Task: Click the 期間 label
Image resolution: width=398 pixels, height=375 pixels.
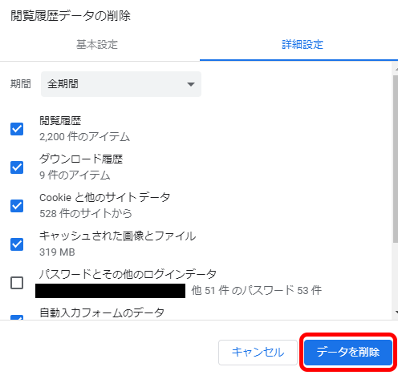Action: pyautogui.click(x=21, y=84)
